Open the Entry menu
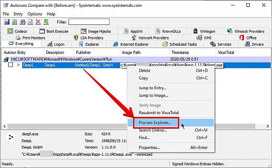This screenshot has height=168, width=272. click(x=18, y=14)
